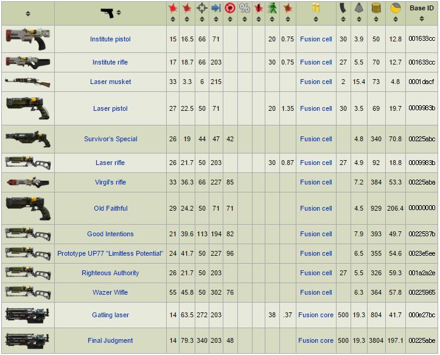Viewport: 440px width, 355px height.
Task: Click sort arrows under the bullseye accuracy icon
Action: coord(230,19)
